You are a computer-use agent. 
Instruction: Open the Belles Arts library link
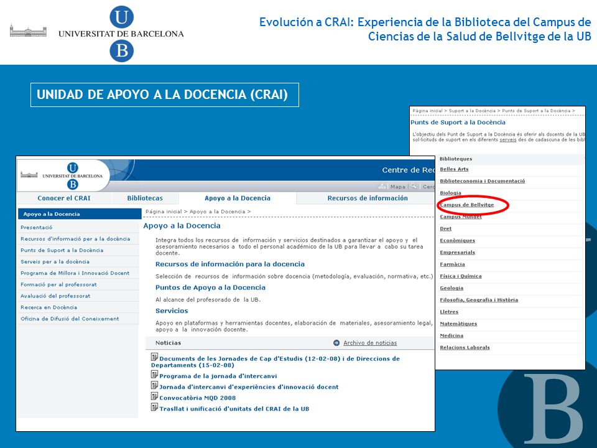click(454, 169)
